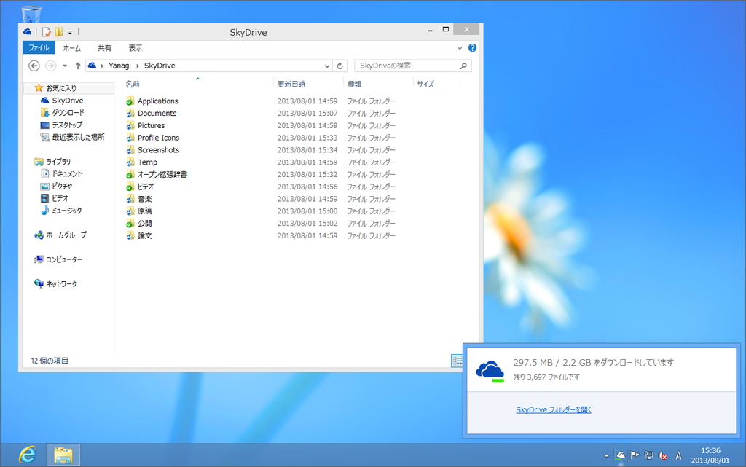Viewport: 746px width, 467px height.
Task: Go forward with the Forward arrow button
Action: tap(50, 66)
